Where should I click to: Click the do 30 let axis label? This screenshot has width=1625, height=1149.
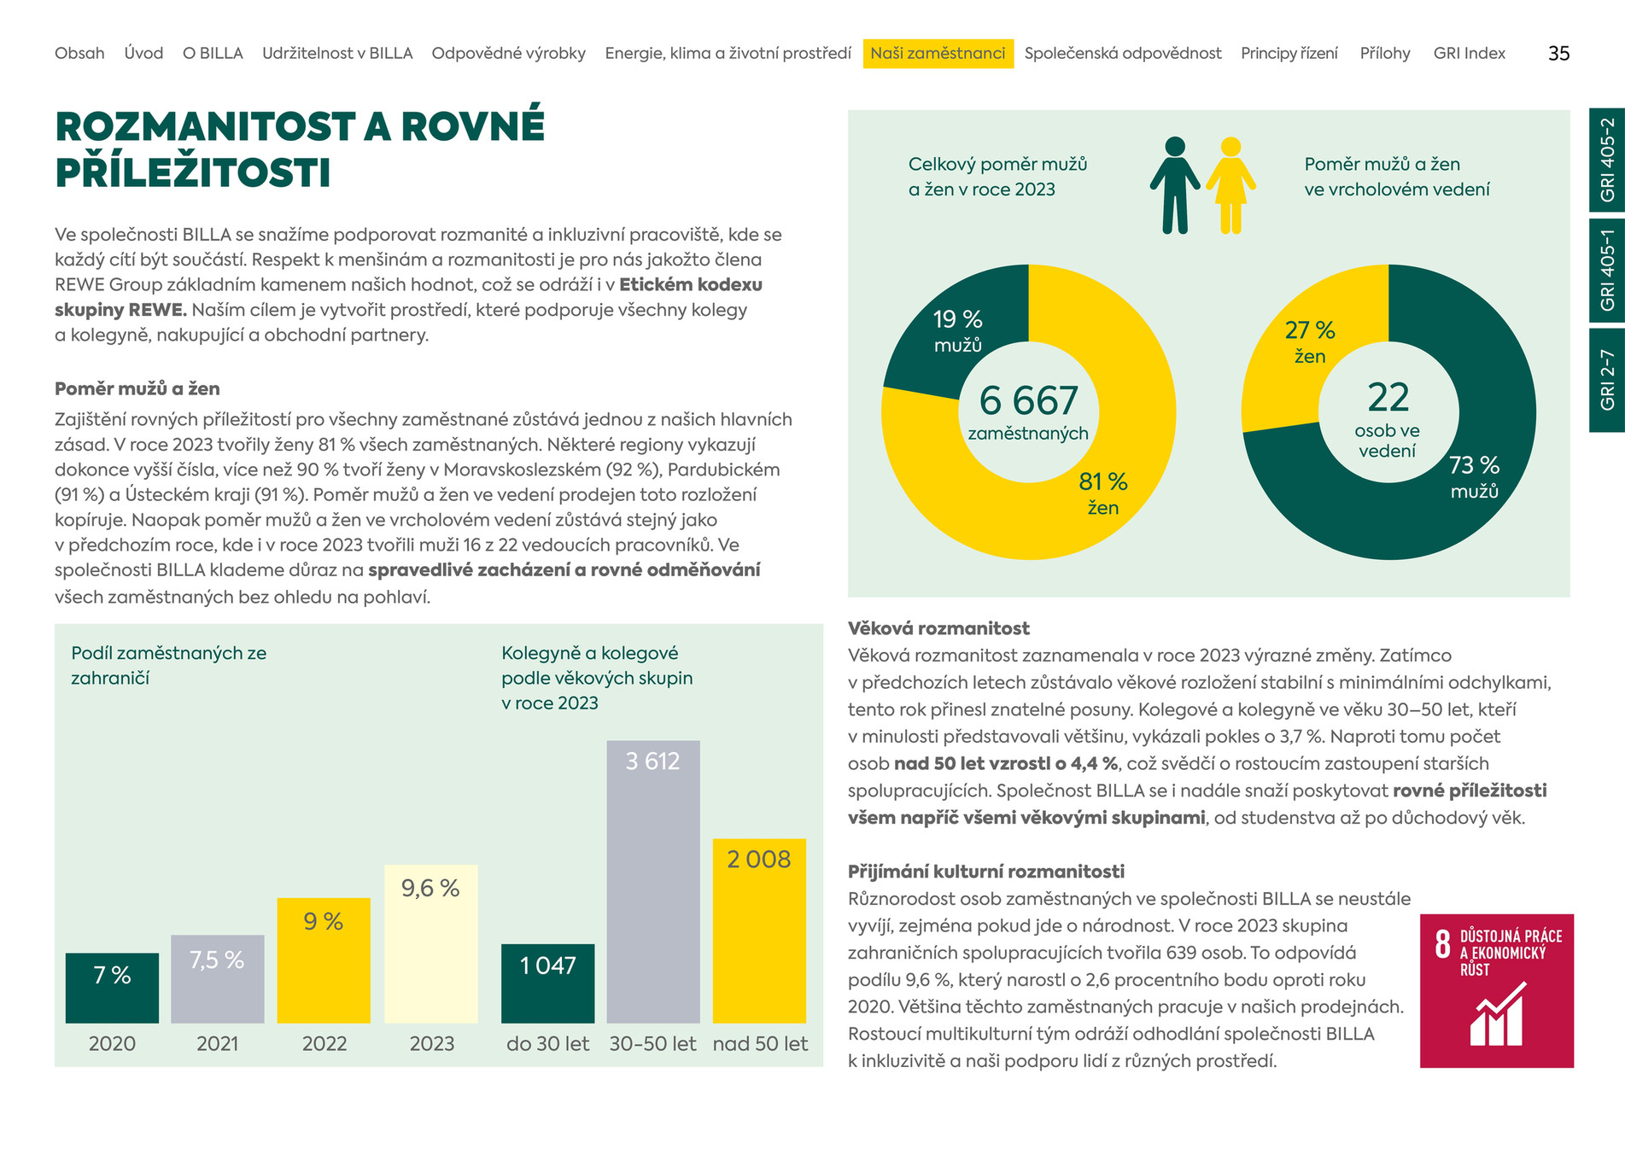pos(548,1043)
